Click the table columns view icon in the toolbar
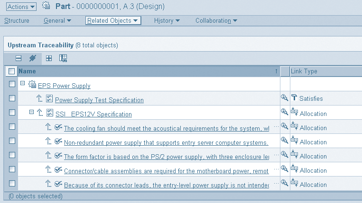The image size is (362, 203). pyautogui.click(x=63, y=59)
